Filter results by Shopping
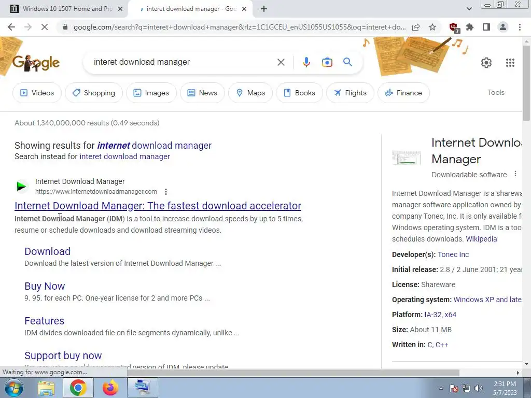531x398 pixels. click(94, 93)
